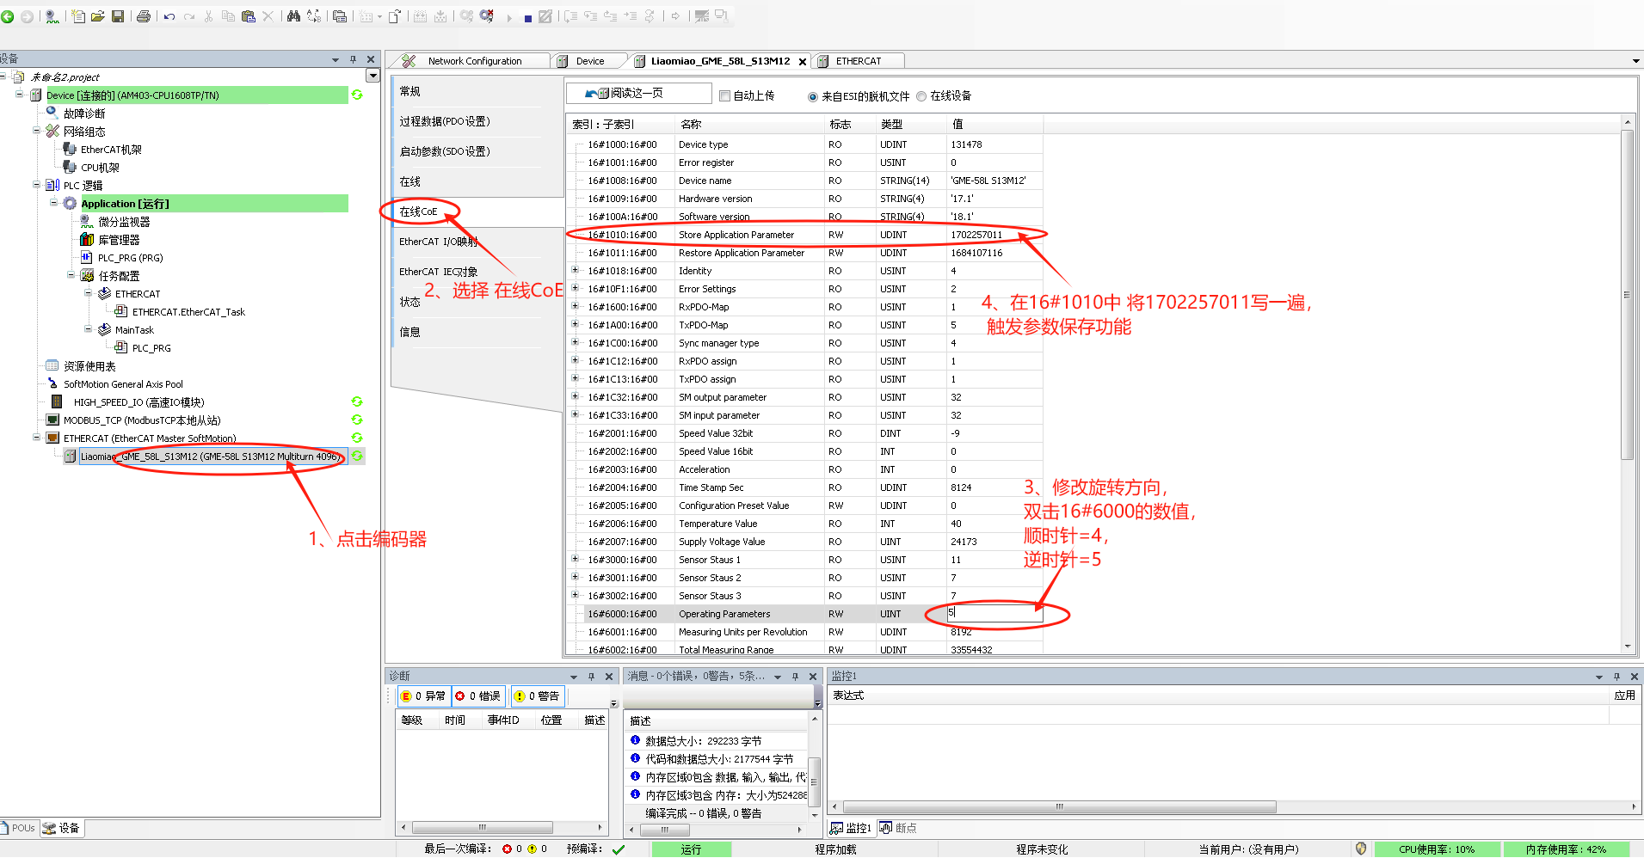Collapse the PLC 逻辑 tree node
This screenshot has height=858, width=1644.
click(36, 185)
